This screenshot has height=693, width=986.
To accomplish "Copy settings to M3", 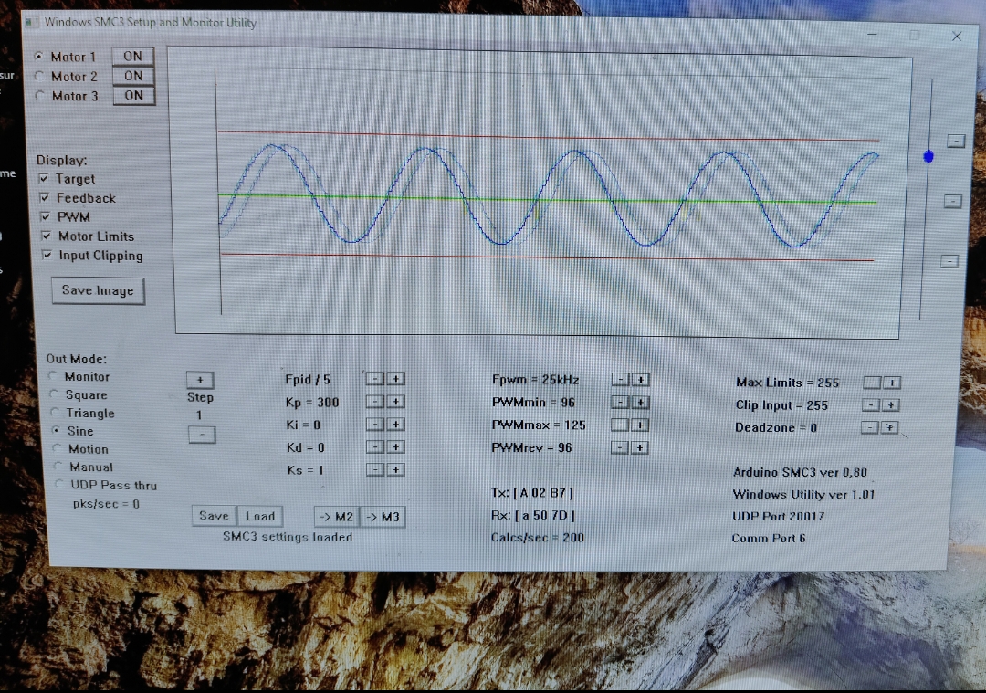I will coord(383,517).
